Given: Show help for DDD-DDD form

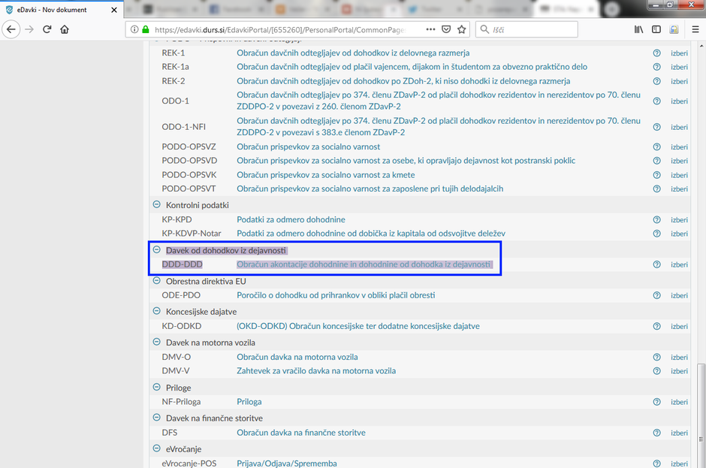Looking at the screenshot, I should coord(656,264).
